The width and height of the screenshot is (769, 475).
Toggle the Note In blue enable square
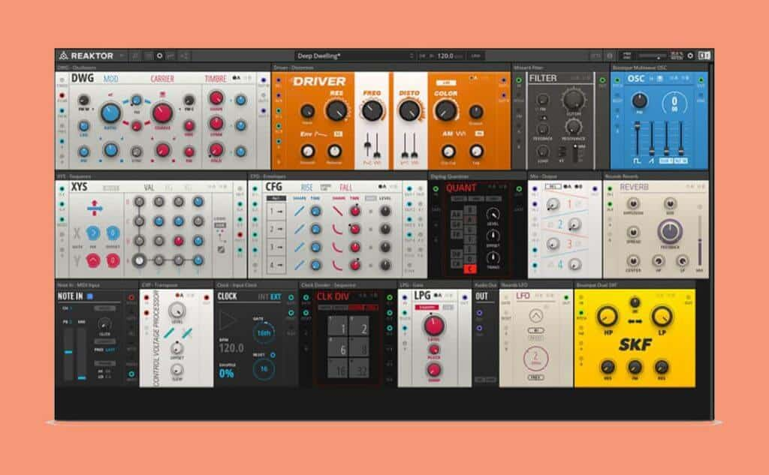click(x=90, y=296)
